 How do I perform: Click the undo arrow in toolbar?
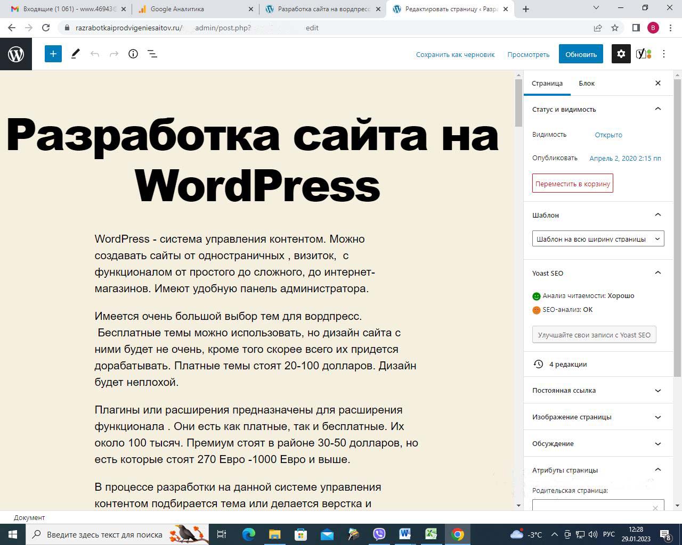coord(95,54)
